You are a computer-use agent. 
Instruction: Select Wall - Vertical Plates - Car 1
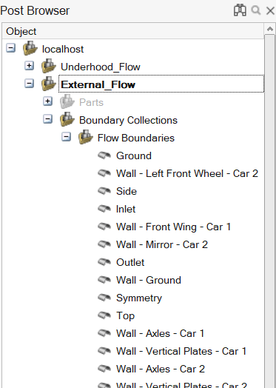(x=181, y=352)
